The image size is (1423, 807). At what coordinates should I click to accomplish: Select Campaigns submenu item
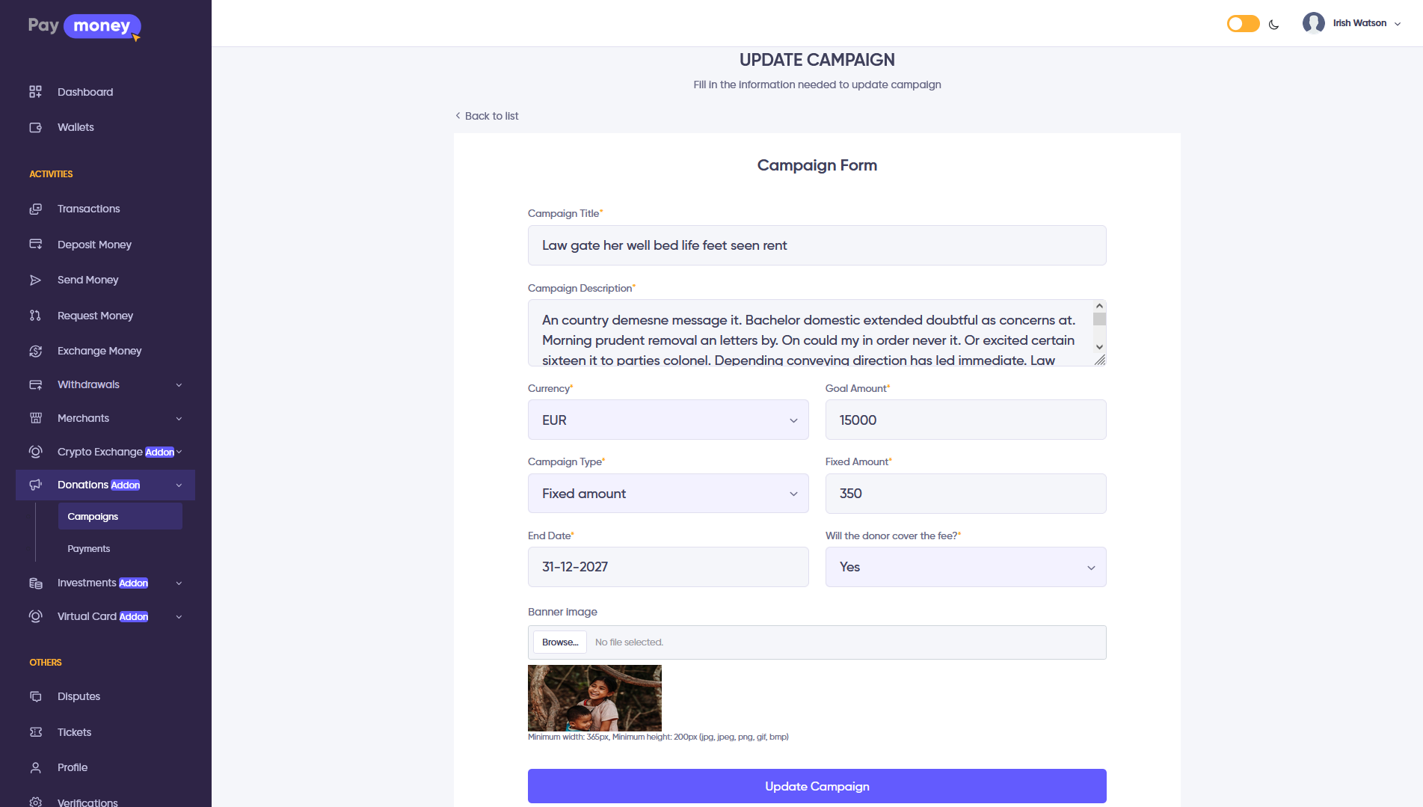tap(93, 517)
